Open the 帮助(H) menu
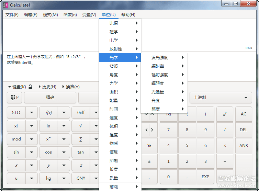 pyautogui.click(x=128, y=15)
